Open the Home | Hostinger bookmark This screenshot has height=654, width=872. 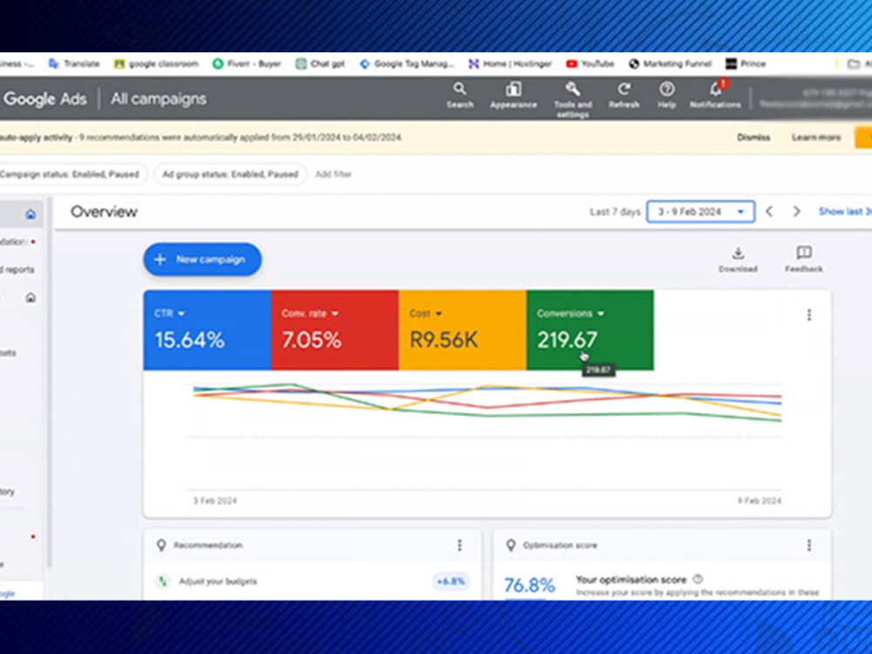510,64
